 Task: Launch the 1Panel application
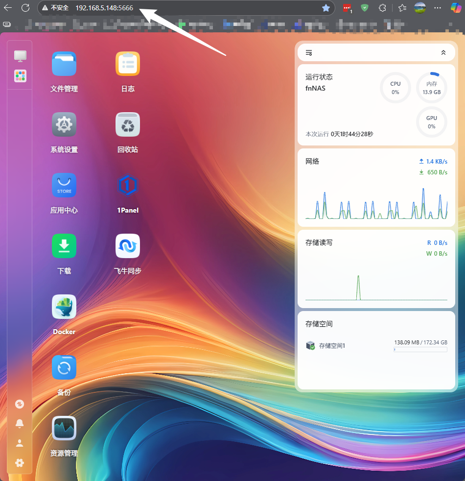(128, 186)
